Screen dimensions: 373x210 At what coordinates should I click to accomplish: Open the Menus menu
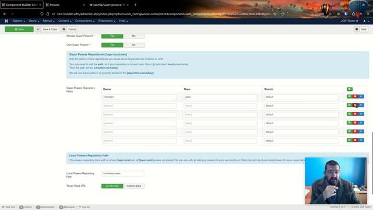point(48,21)
